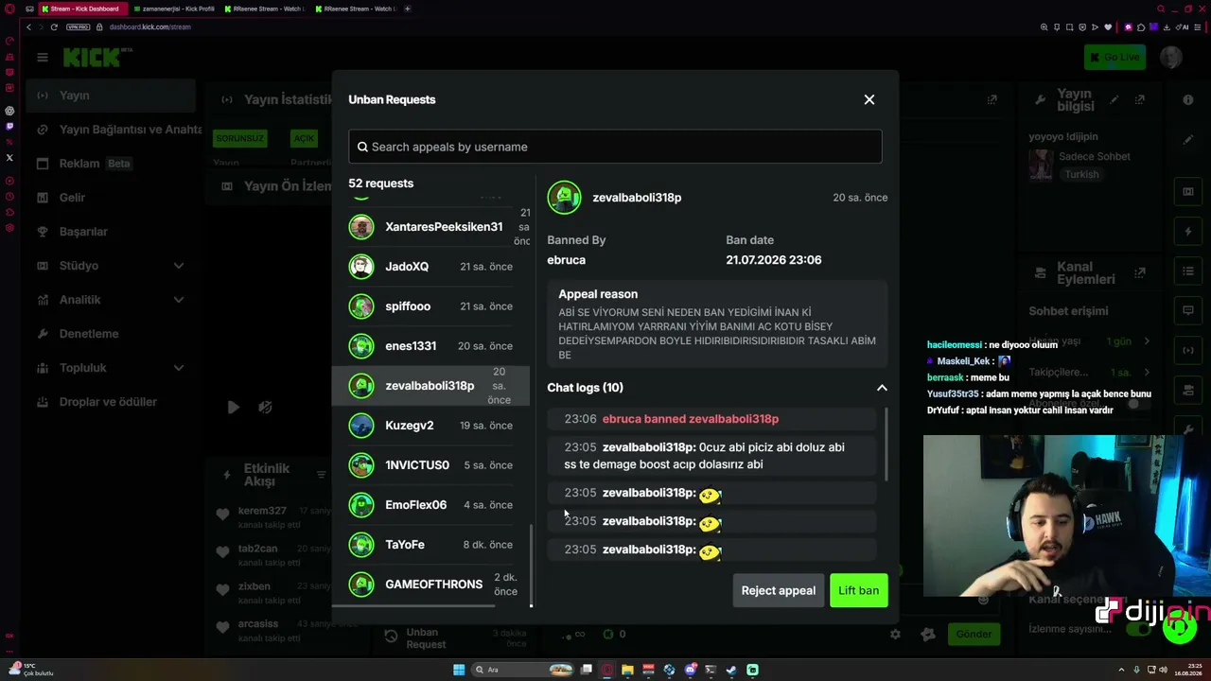Click the Lift ban button
The width and height of the screenshot is (1211, 681).
858,590
